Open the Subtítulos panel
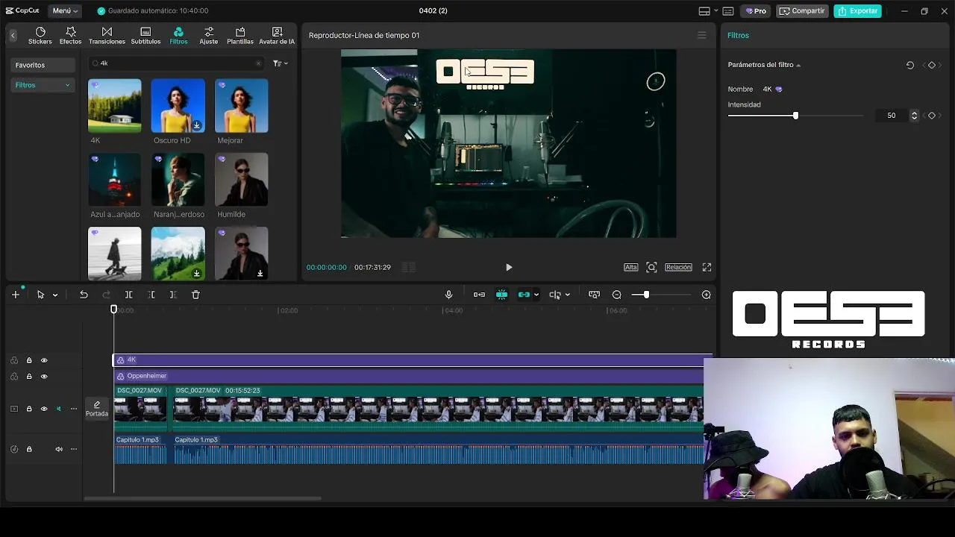This screenshot has width=955, height=537. click(145, 35)
